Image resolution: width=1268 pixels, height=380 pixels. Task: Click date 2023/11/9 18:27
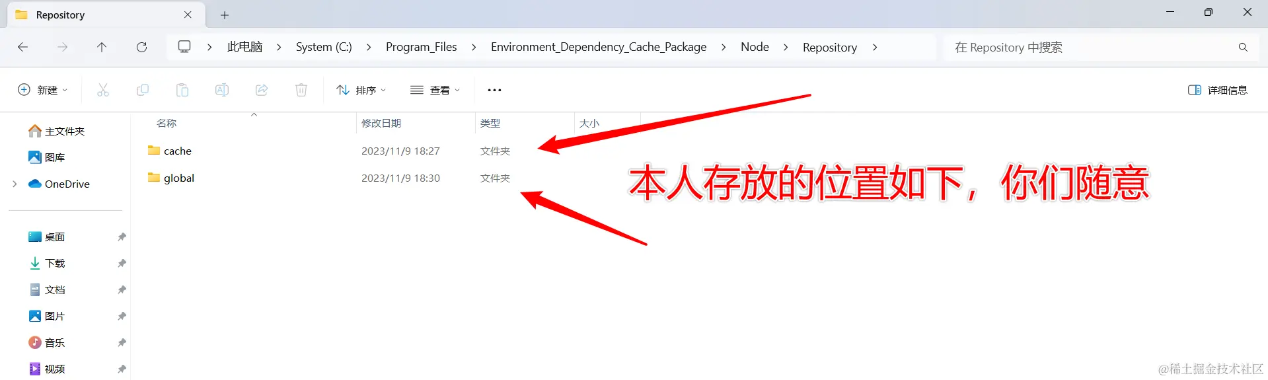(400, 151)
